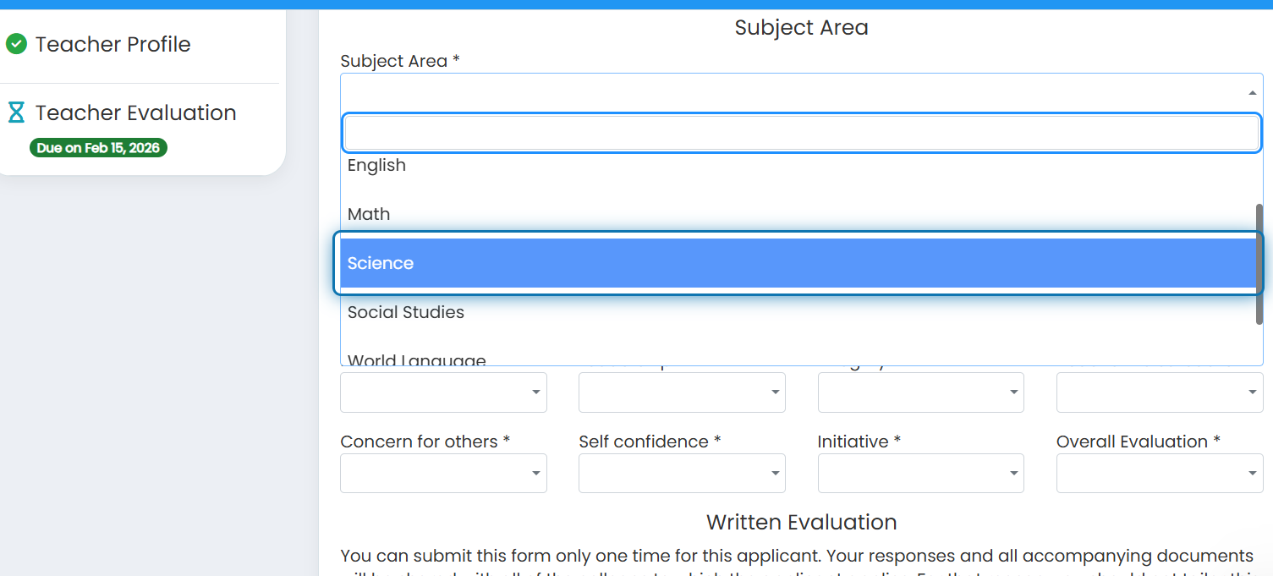The width and height of the screenshot is (1273, 576).
Task: Open the dropdown above Overall Evaluation
Action: tap(1160, 392)
